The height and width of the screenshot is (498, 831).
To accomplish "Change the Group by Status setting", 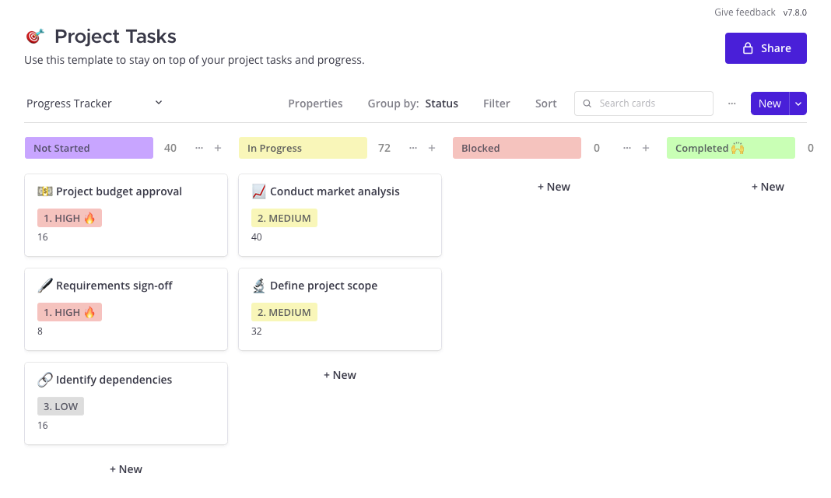I will (x=413, y=103).
